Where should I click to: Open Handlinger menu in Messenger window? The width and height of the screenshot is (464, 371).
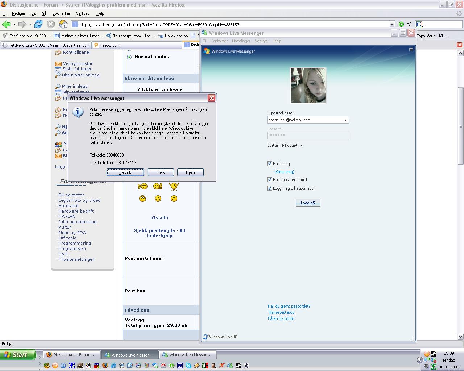click(241, 41)
